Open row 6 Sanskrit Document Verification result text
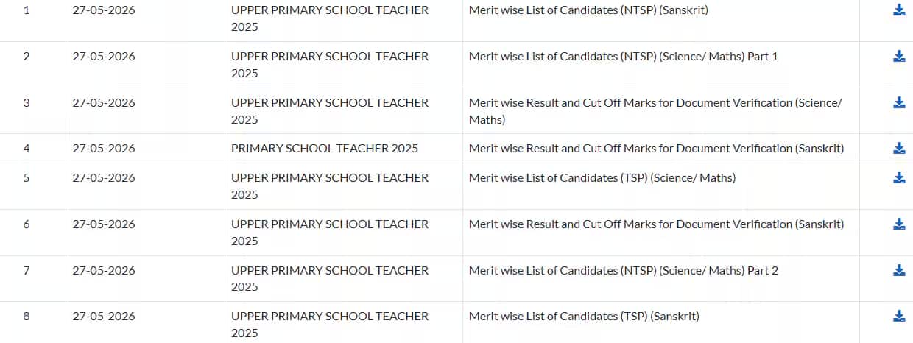Image resolution: width=913 pixels, height=343 pixels. pos(657,224)
